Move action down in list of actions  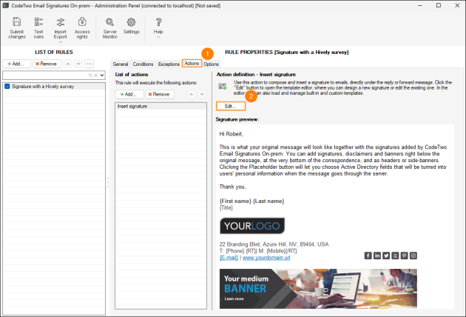click(x=202, y=94)
